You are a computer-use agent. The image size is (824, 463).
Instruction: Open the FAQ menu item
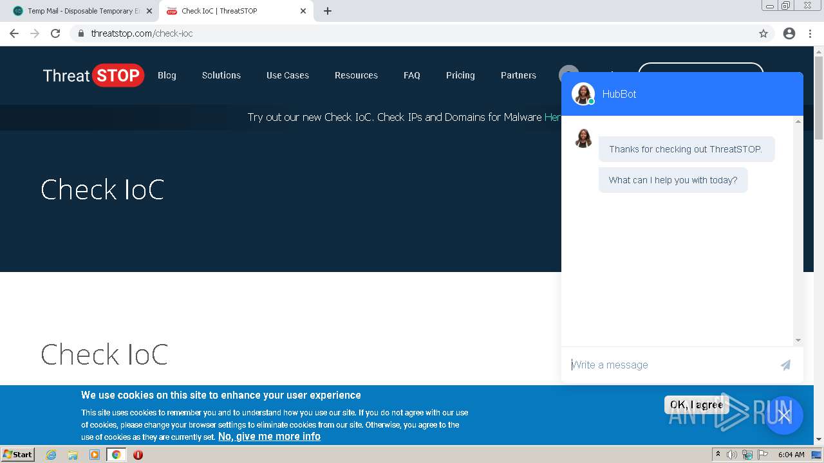point(412,75)
